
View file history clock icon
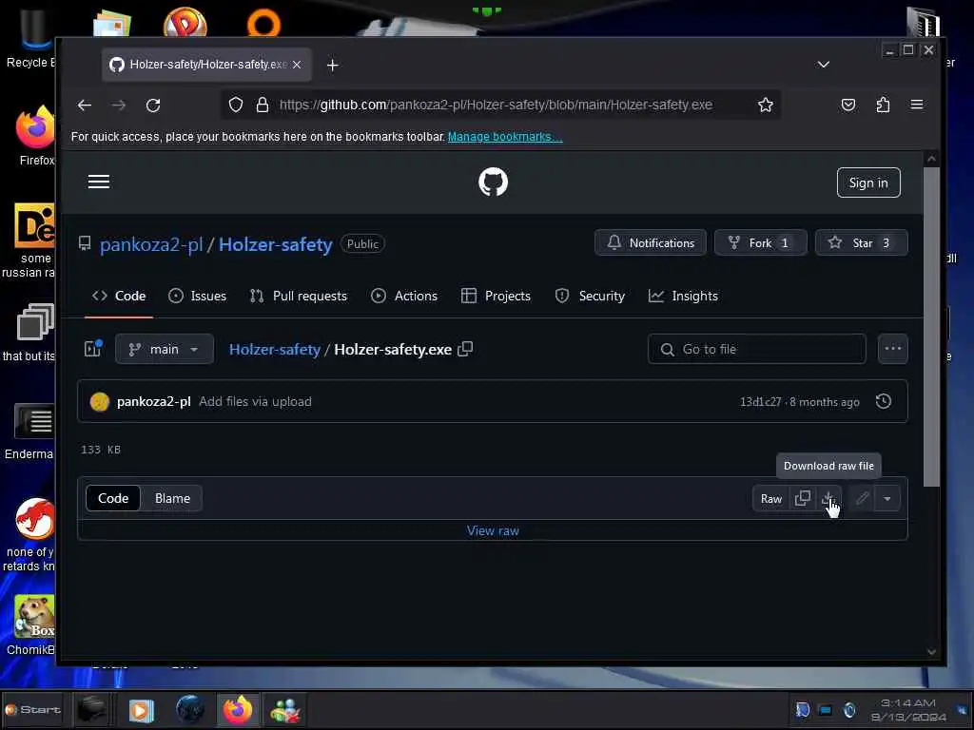pos(884,401)
